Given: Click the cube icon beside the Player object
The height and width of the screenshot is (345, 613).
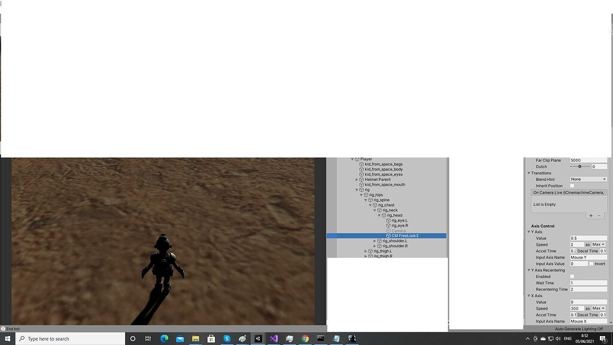Looking at the screenshot, I should [357, 159].
